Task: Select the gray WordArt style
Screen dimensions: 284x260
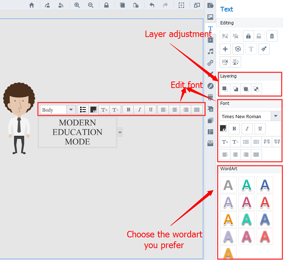Action: pos(228,185)
